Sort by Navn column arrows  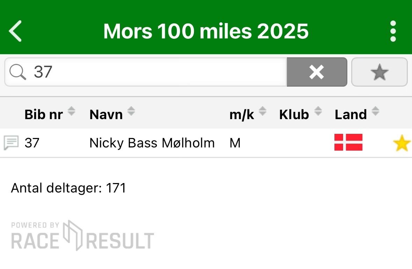[x=131, y=111]
